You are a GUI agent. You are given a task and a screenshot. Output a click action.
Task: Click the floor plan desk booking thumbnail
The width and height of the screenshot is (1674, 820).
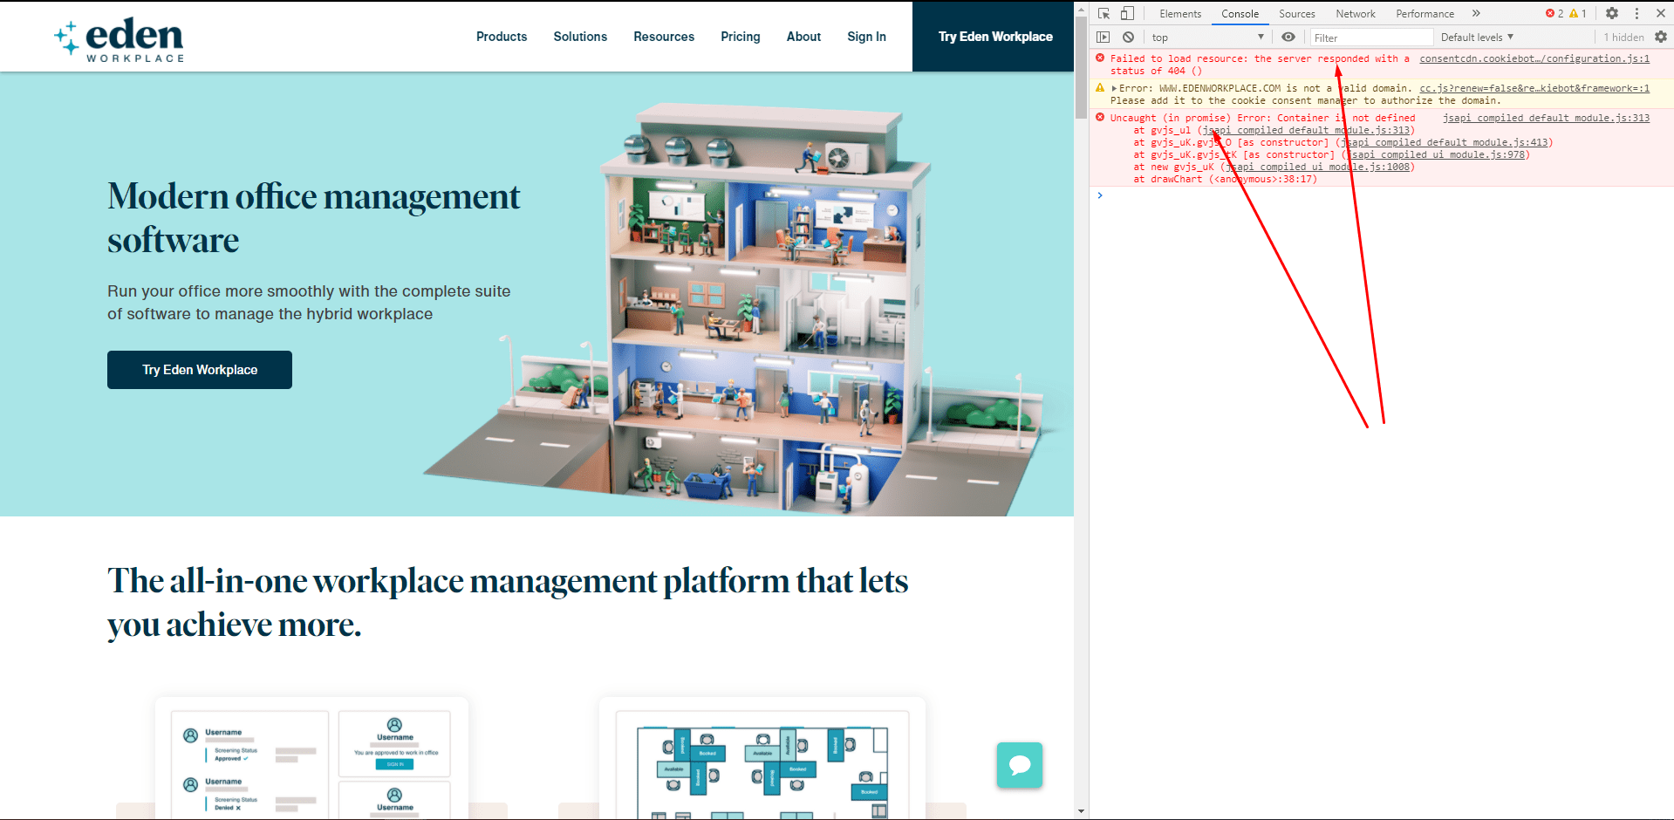pos(762,758)
